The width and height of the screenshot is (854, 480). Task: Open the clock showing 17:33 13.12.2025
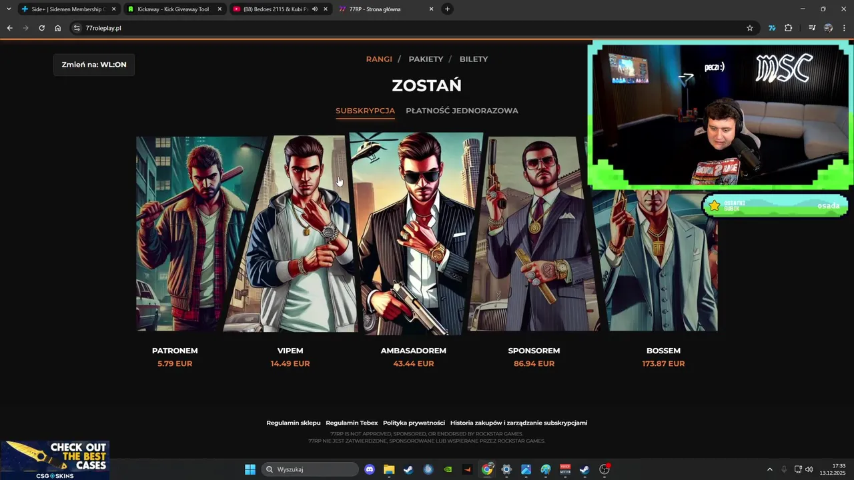[x=833, y=469]
